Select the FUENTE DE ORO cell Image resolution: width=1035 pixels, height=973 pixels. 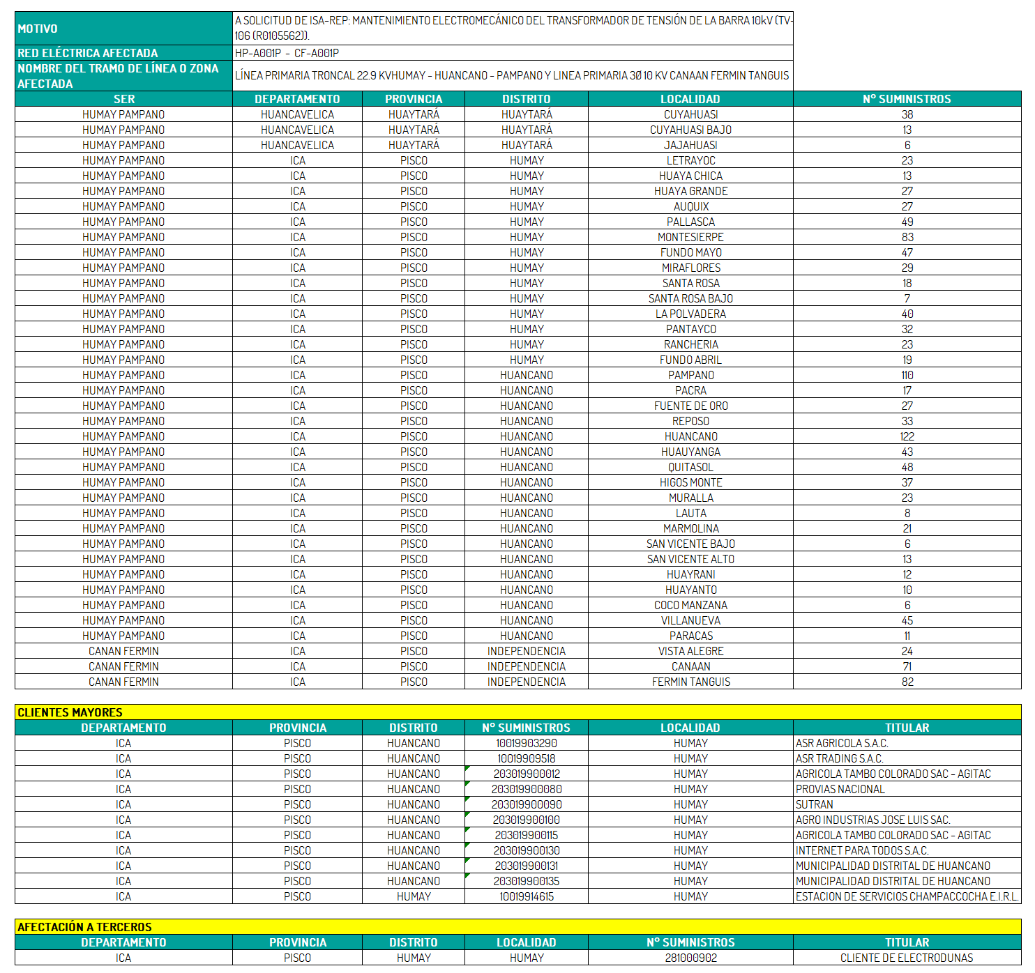click(690, 406)
